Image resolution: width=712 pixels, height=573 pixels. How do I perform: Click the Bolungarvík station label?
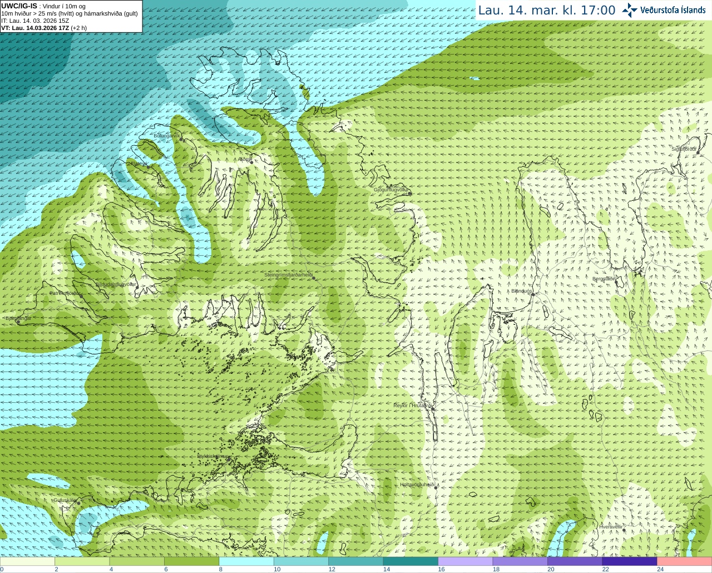click(x=167, y=136)
